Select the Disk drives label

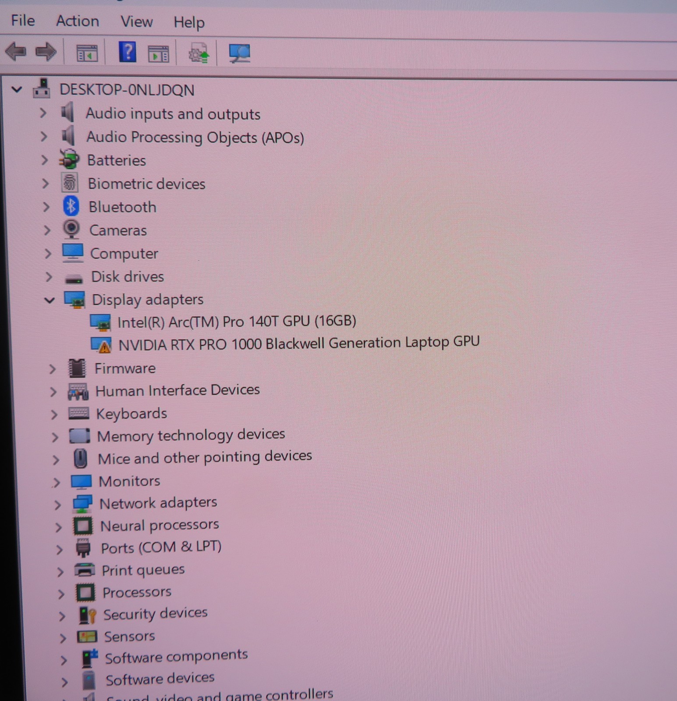pos(128,277)
